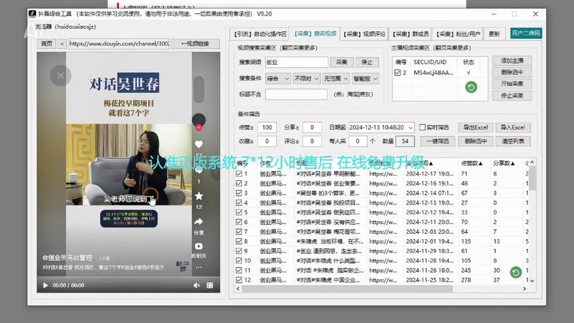Click the 一键筛选 button
This screenshot has width=574, height=323.
(438, 141)
